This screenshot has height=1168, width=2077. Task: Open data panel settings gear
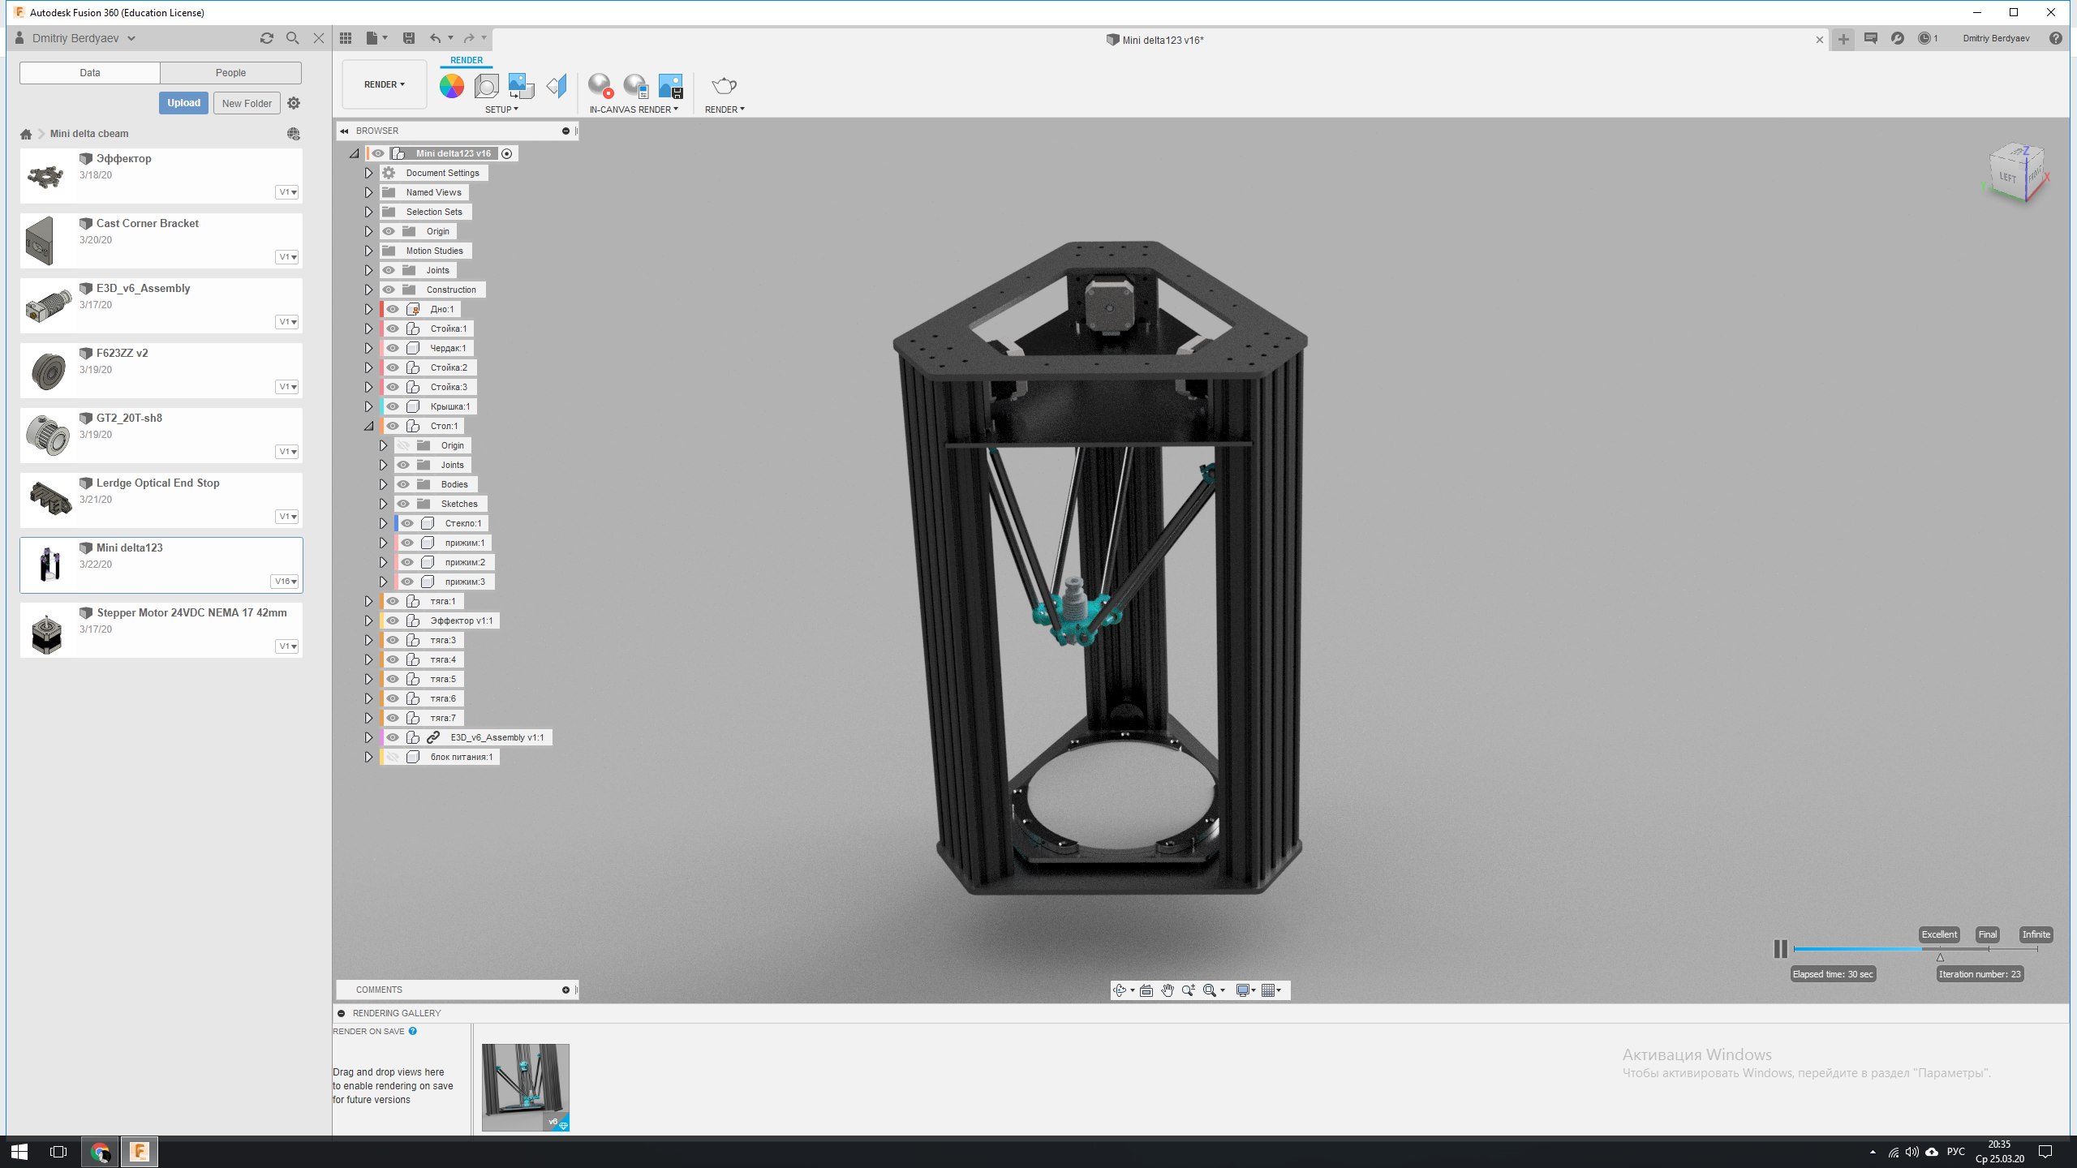pos(294,103)
